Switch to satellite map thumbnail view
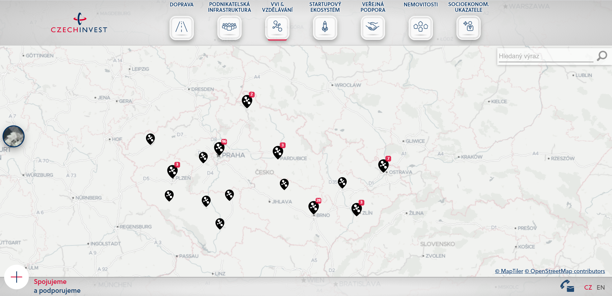Image resolution: width=612 pixels, height=296 pixels. click(x=13, y=136)
